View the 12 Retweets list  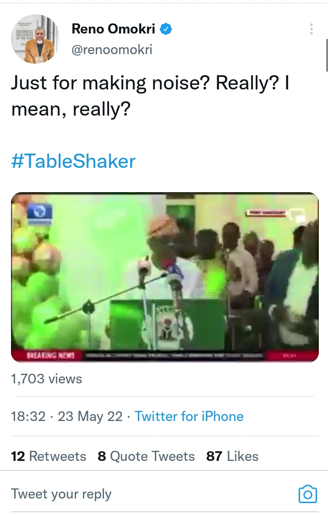point(49,456)
